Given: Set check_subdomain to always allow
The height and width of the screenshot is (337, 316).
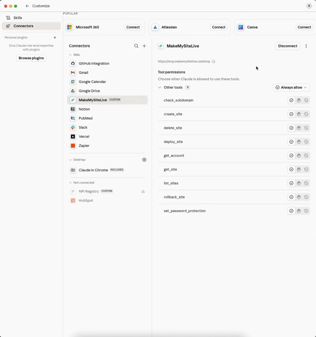Looking at the screenshot, I should pos(291,100).
